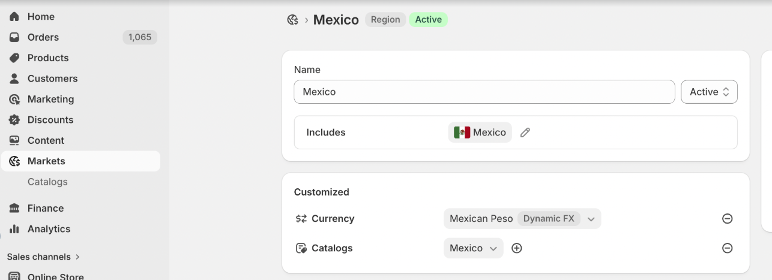Click the Discounts badge icon in sidebar
This screenshot has width=772, height=280.
(14, 120)
